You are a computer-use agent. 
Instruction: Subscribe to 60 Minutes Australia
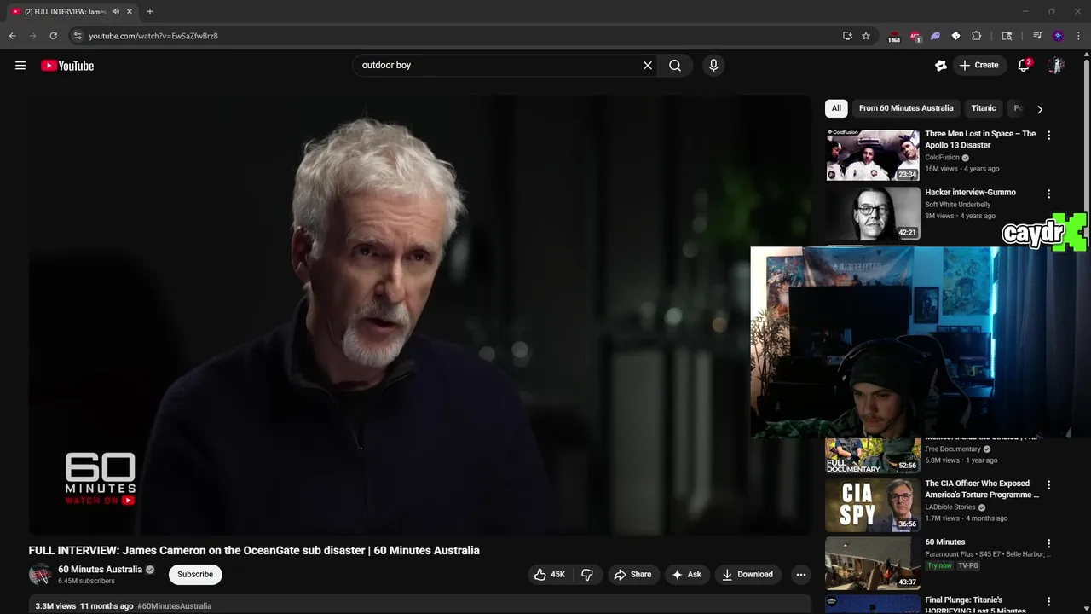coord(195,575)
